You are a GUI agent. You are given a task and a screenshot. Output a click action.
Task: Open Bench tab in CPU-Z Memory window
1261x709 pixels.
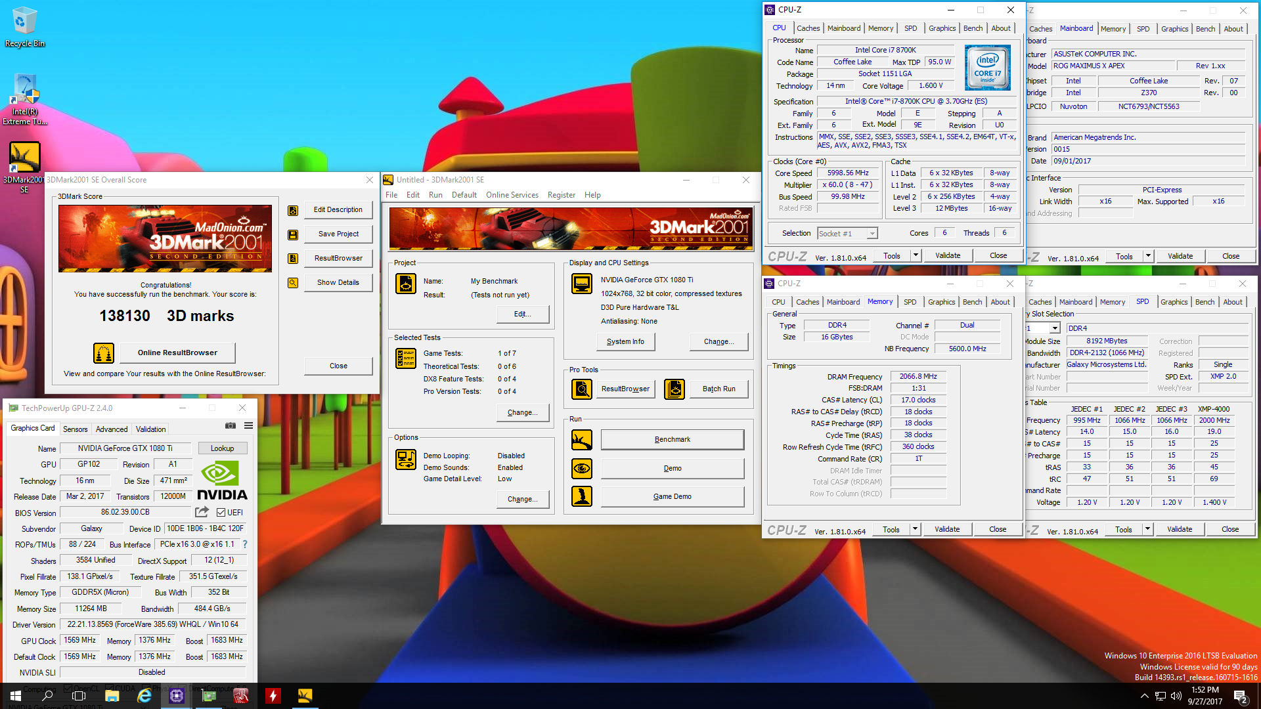(972, 302)
